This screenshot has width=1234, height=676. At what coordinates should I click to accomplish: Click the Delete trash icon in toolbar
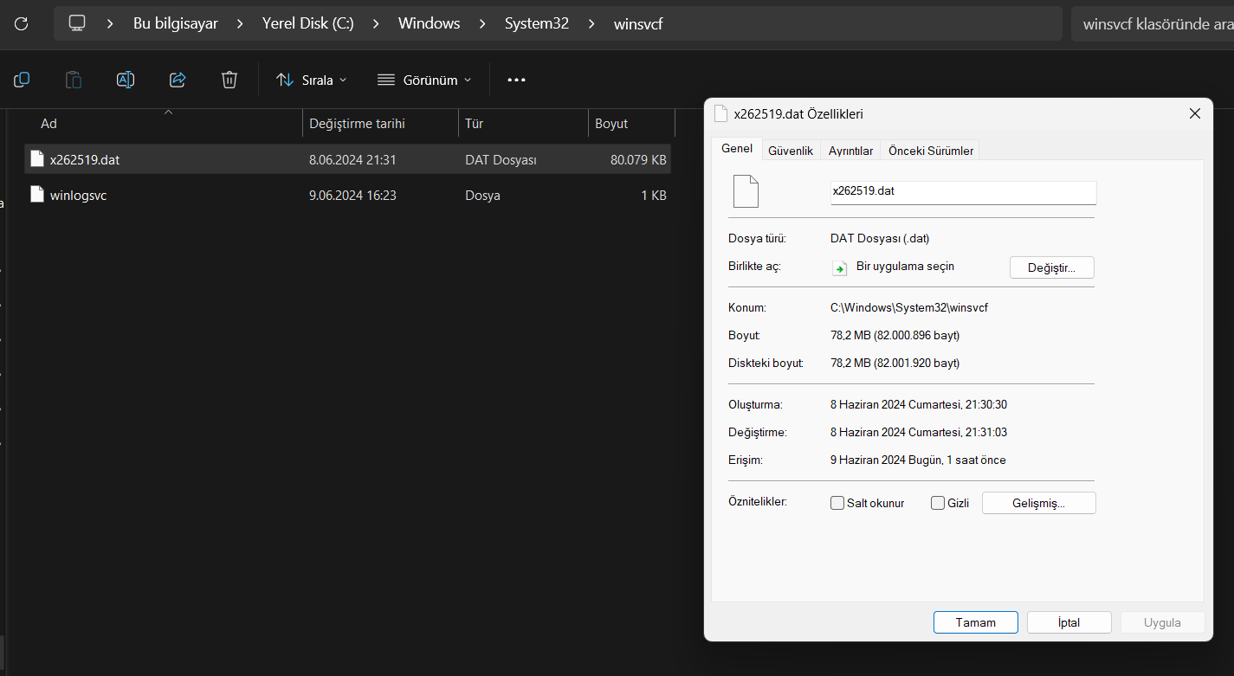229,80
